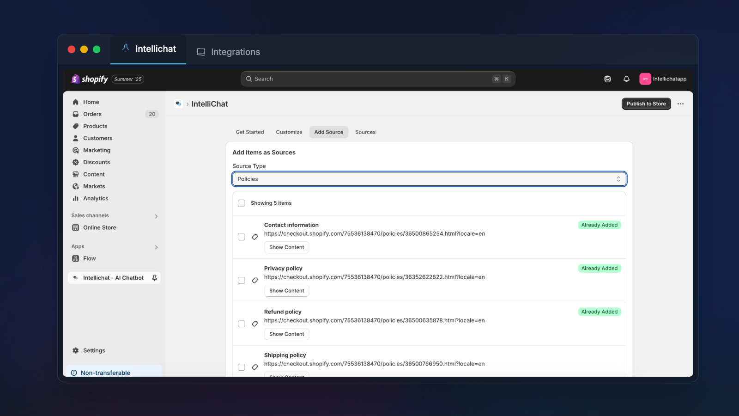Click the Refund policy URL text
The image size is (739, 416).
[x=375, y=321]
